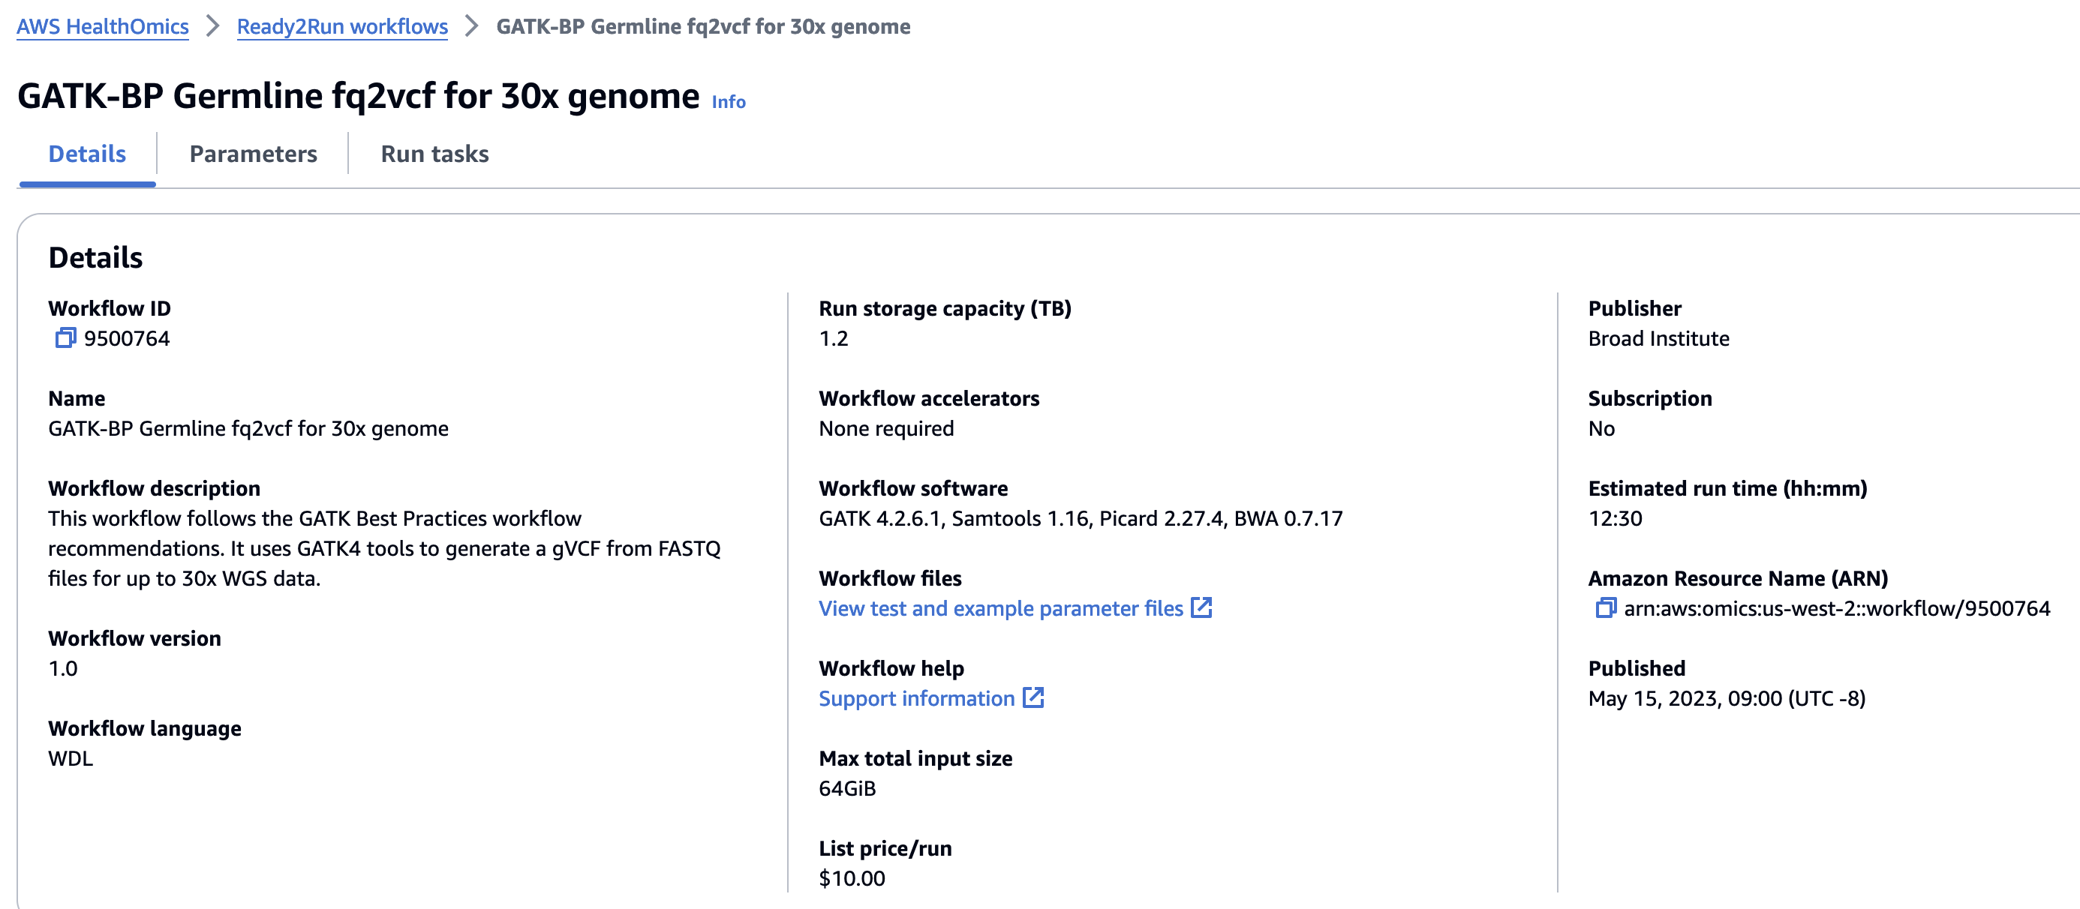Select the ARN string text

[x=1837, y=608]
